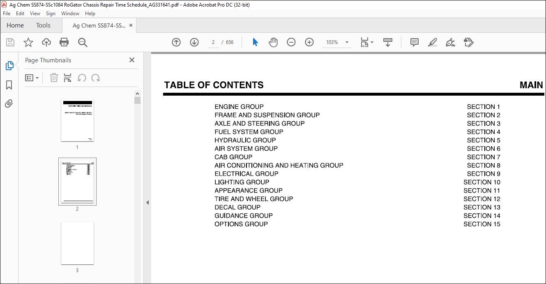The height and width of the screenshot is (284, 546).
Task: Select the Ag Chem SS874 document tab
Action: click(x=99, y=25)
